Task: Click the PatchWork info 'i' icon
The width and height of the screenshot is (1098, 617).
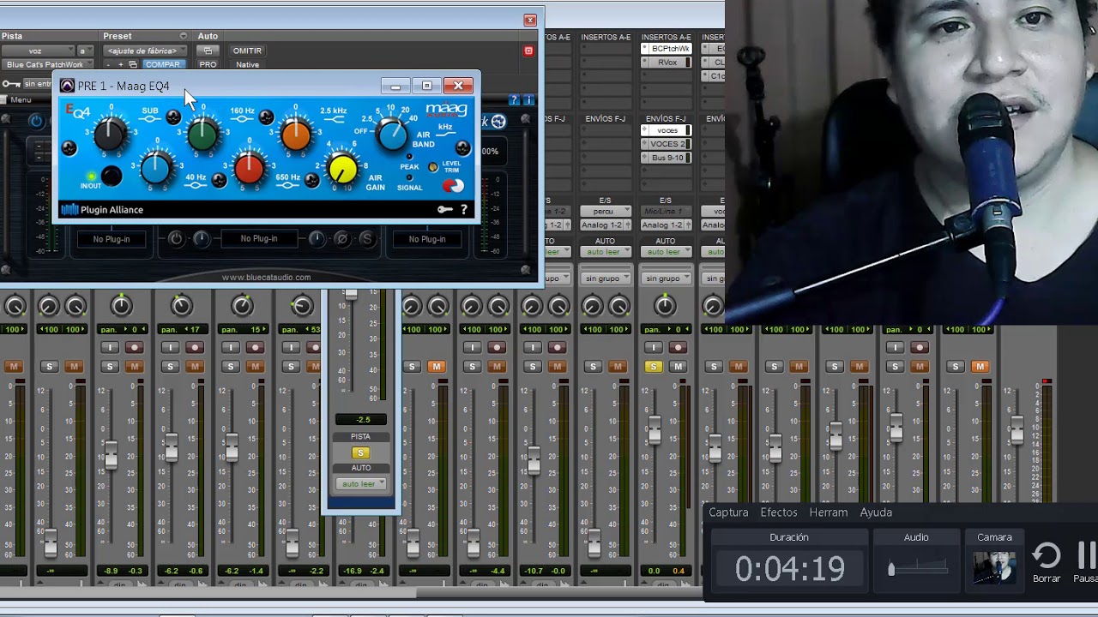Action: click(x=528, y=100)
